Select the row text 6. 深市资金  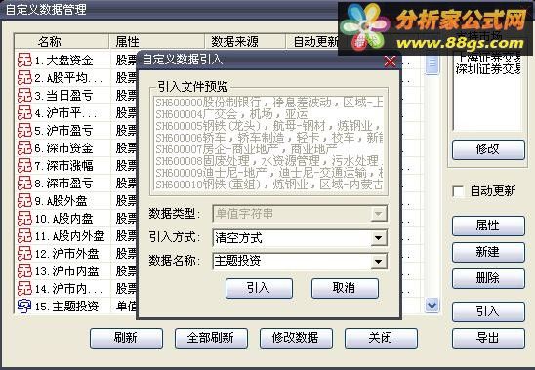63,148
